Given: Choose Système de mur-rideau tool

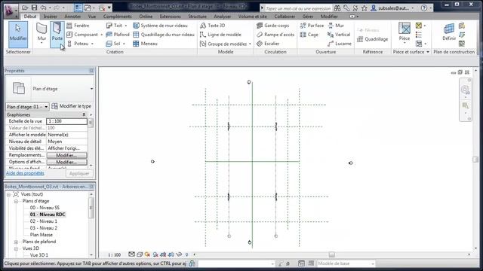Looking at the screenshot, I should coord(160,26).
